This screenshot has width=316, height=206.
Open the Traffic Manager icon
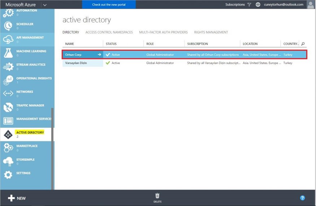click(8, 107)
